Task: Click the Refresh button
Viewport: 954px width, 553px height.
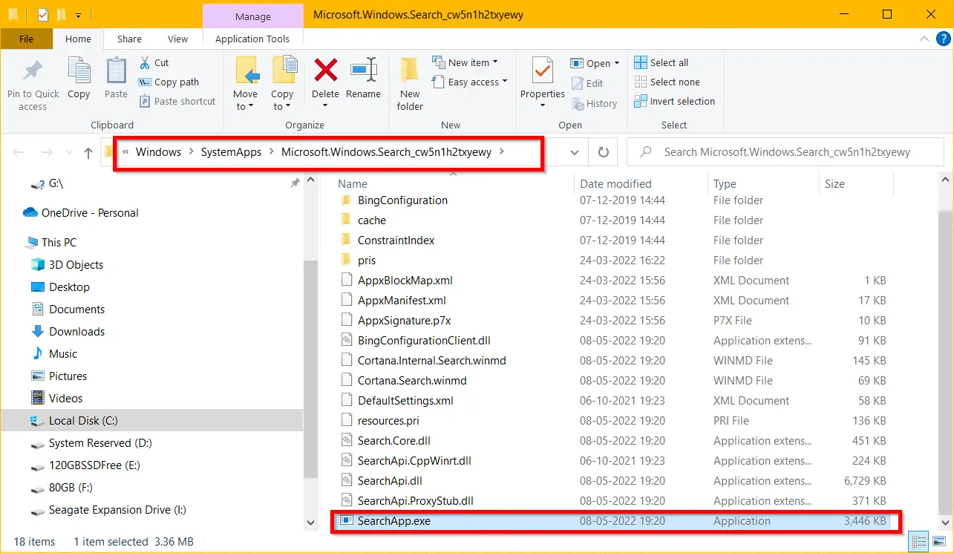Action: click(x=604, y=152)
